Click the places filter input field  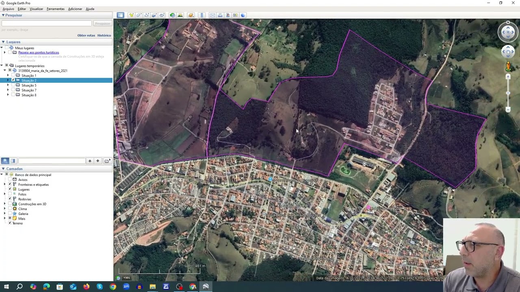coord(52,161)
